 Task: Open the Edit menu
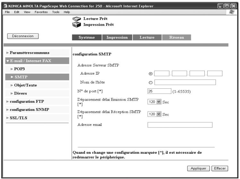pos(17,12)
